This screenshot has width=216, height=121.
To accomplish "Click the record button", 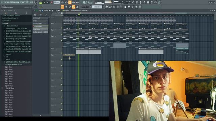I will (x=52, y=2).
